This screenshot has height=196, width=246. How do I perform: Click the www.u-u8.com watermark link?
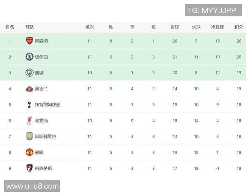tap(32, 186)
